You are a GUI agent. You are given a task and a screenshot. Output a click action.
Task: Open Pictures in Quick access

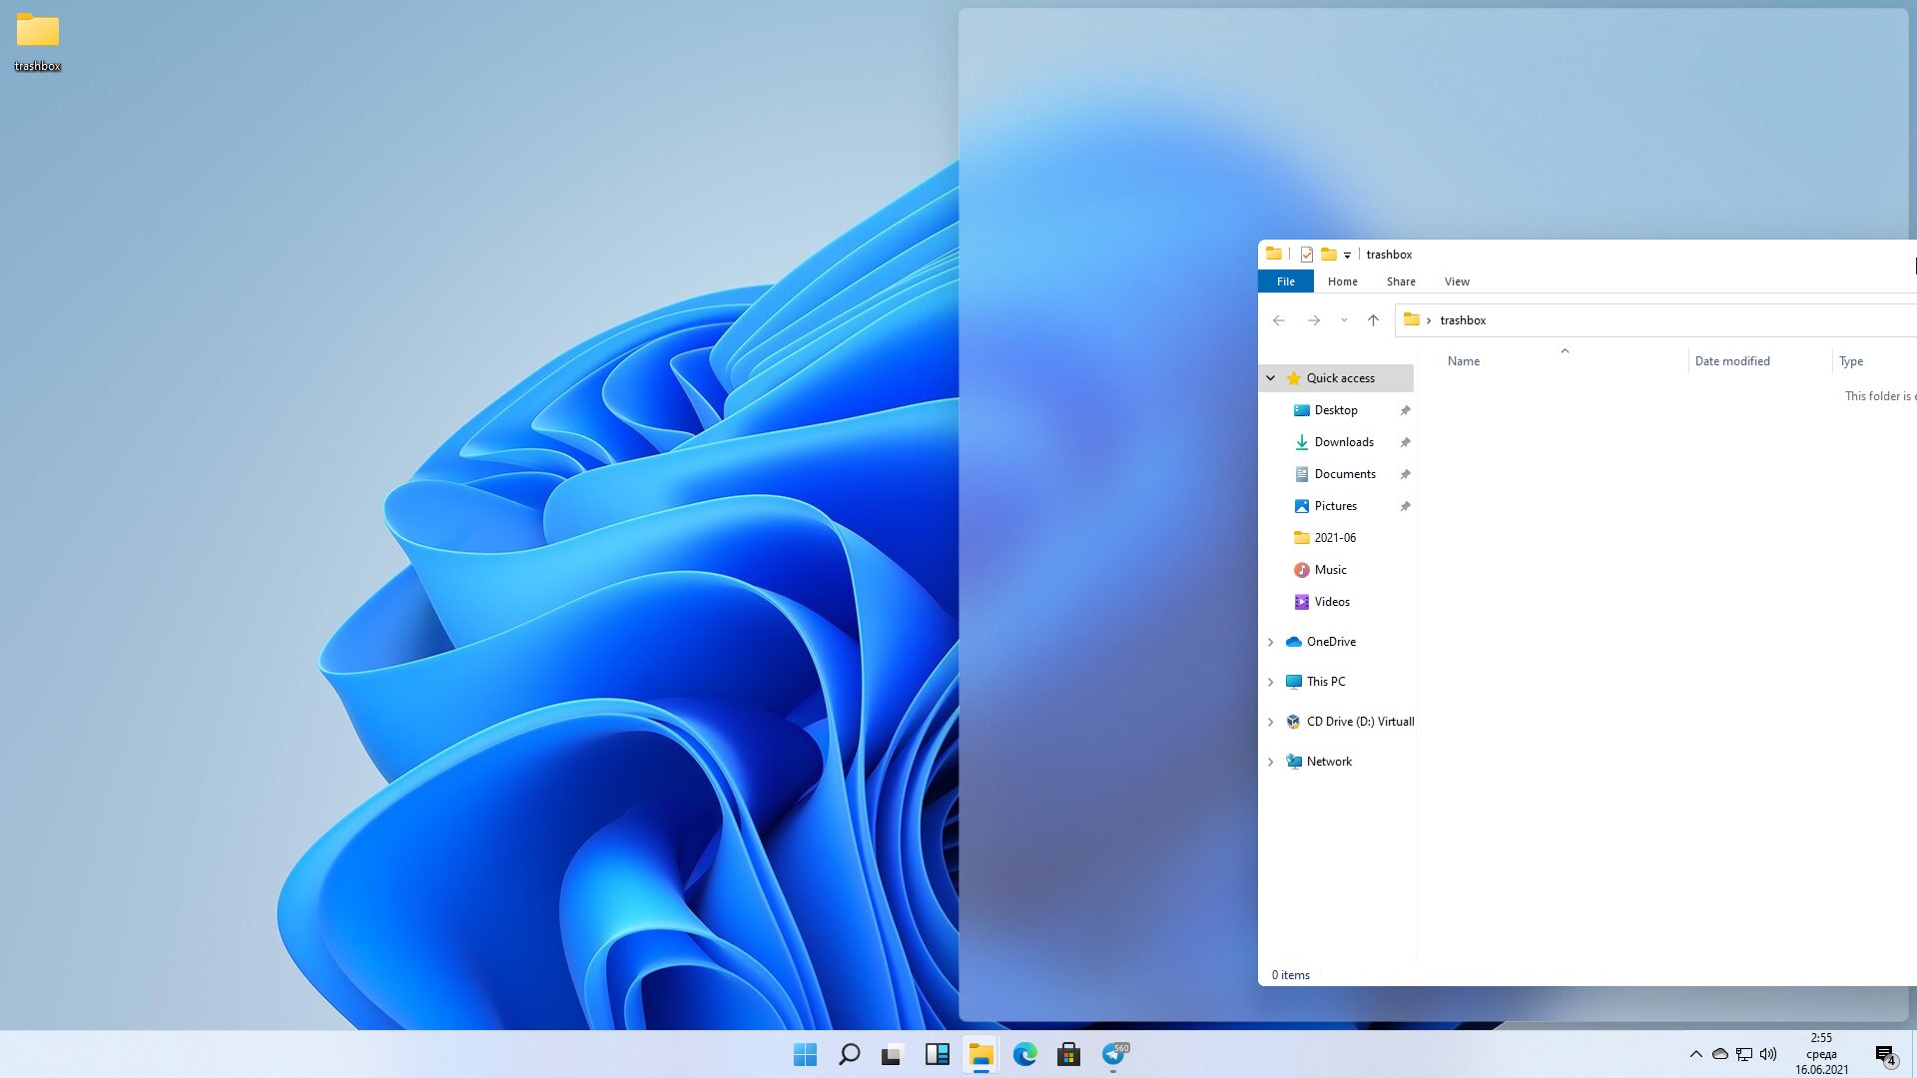(1335, 506)
